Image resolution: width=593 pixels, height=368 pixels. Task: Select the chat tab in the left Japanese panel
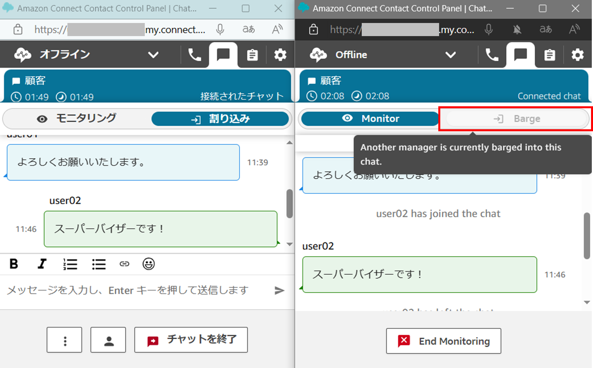(223, 55)
